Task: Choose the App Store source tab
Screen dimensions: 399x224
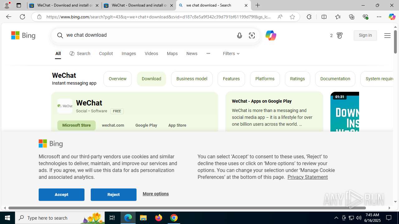Action: tap(177, 125)
